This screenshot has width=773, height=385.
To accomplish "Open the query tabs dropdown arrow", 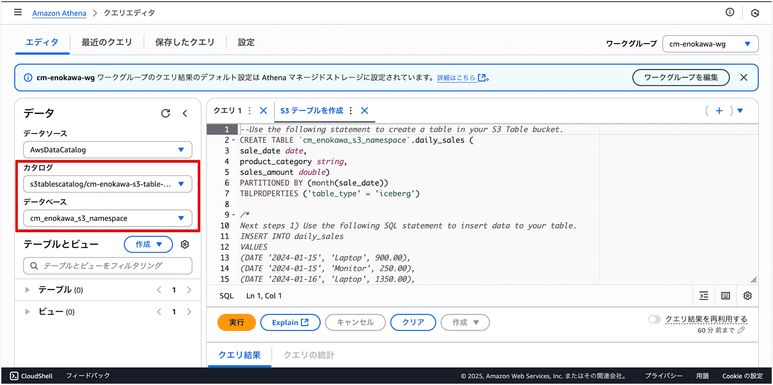I will 740,111.
